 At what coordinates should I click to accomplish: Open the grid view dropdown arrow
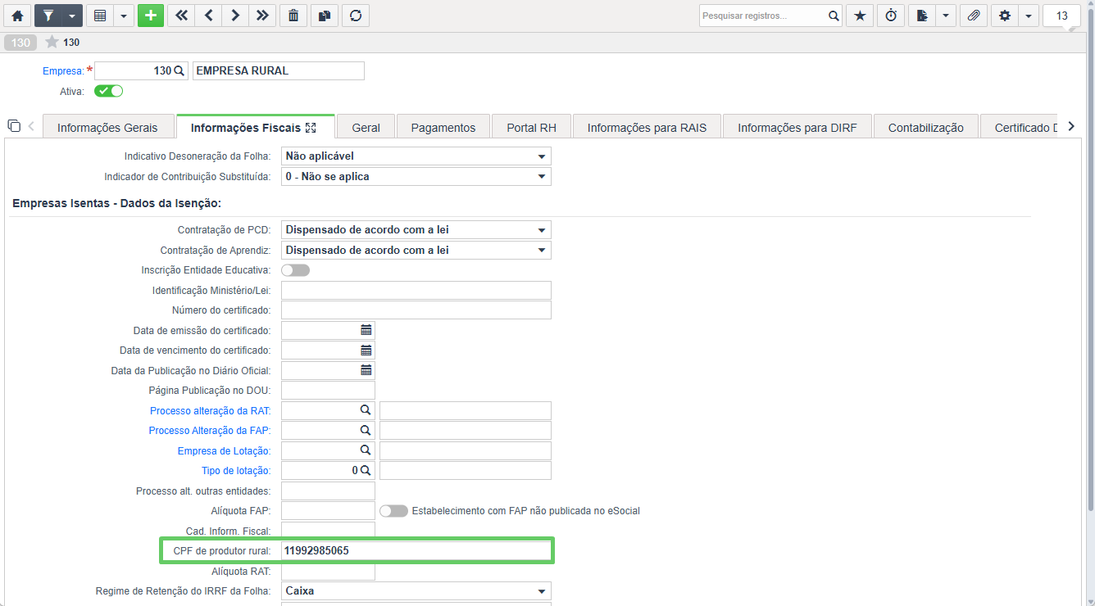[124, 16]
